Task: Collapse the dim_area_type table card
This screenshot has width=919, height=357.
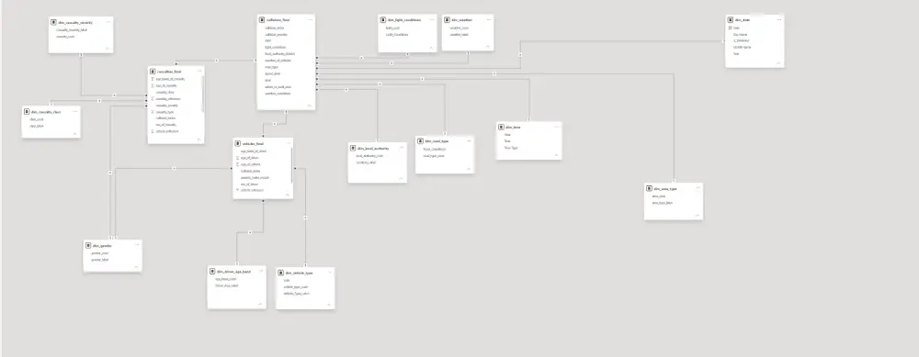Action: click(x=697, y=216)
